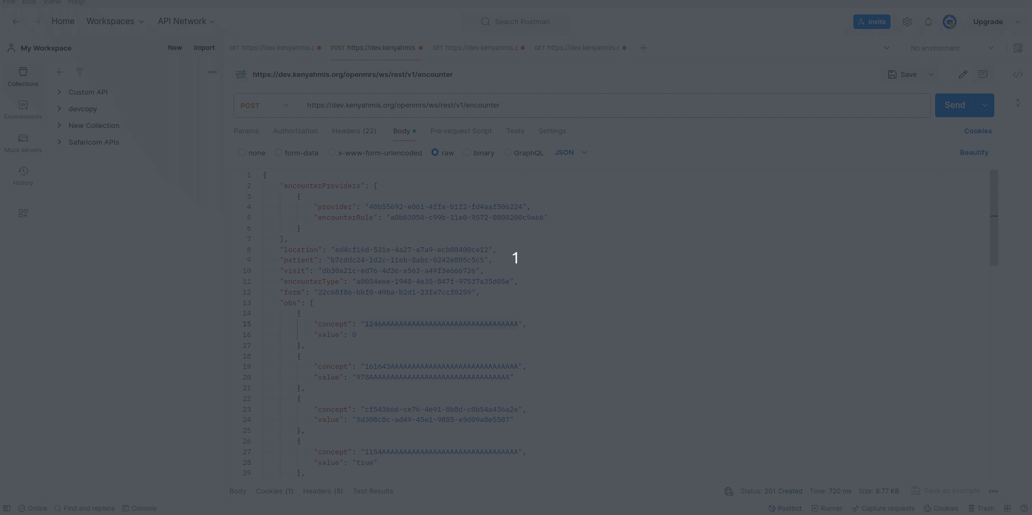Click the request URL input field
The height and width of the screenshot is (515, 1032).
pyautogui.click(x=614, y=105)
